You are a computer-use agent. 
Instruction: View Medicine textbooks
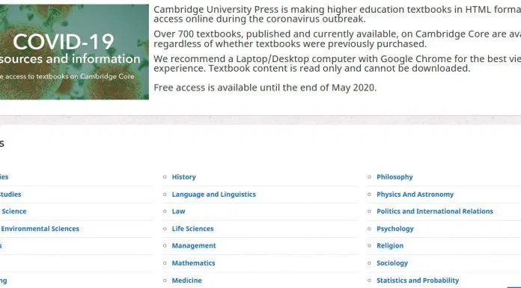coord(186,281)
